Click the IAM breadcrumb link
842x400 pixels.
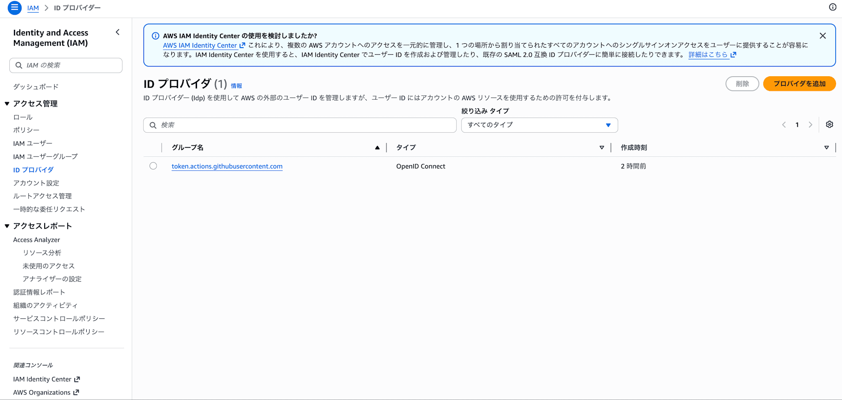click(x=33, y=8)
